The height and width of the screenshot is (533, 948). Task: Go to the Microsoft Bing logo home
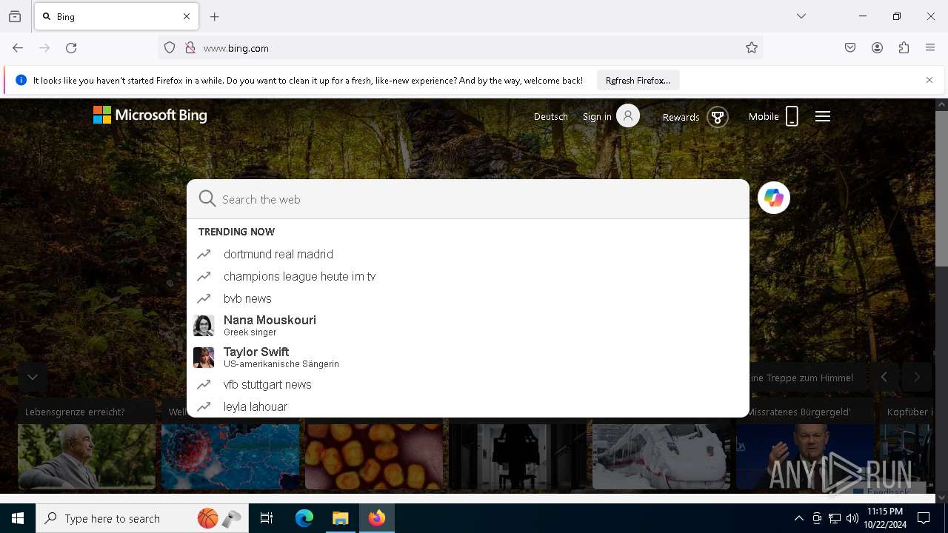pos(150,115)
